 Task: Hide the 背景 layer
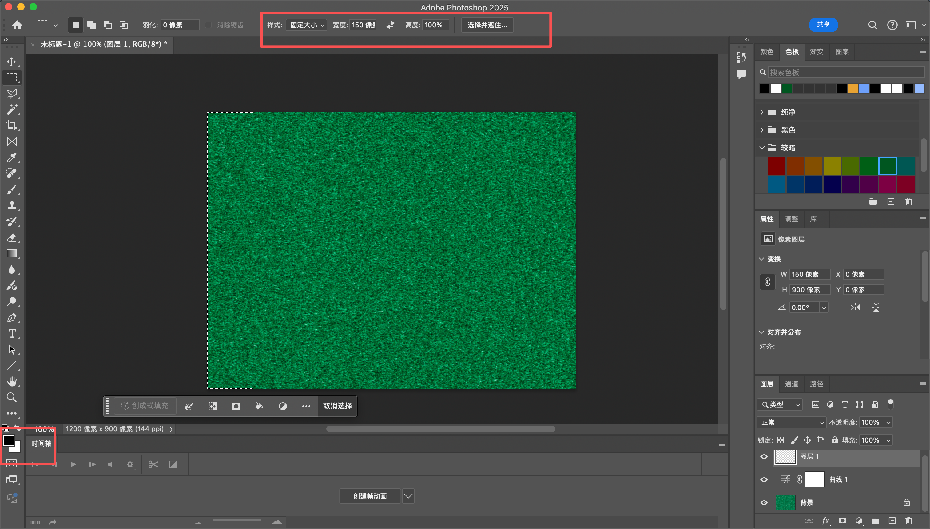coord(764,503)
